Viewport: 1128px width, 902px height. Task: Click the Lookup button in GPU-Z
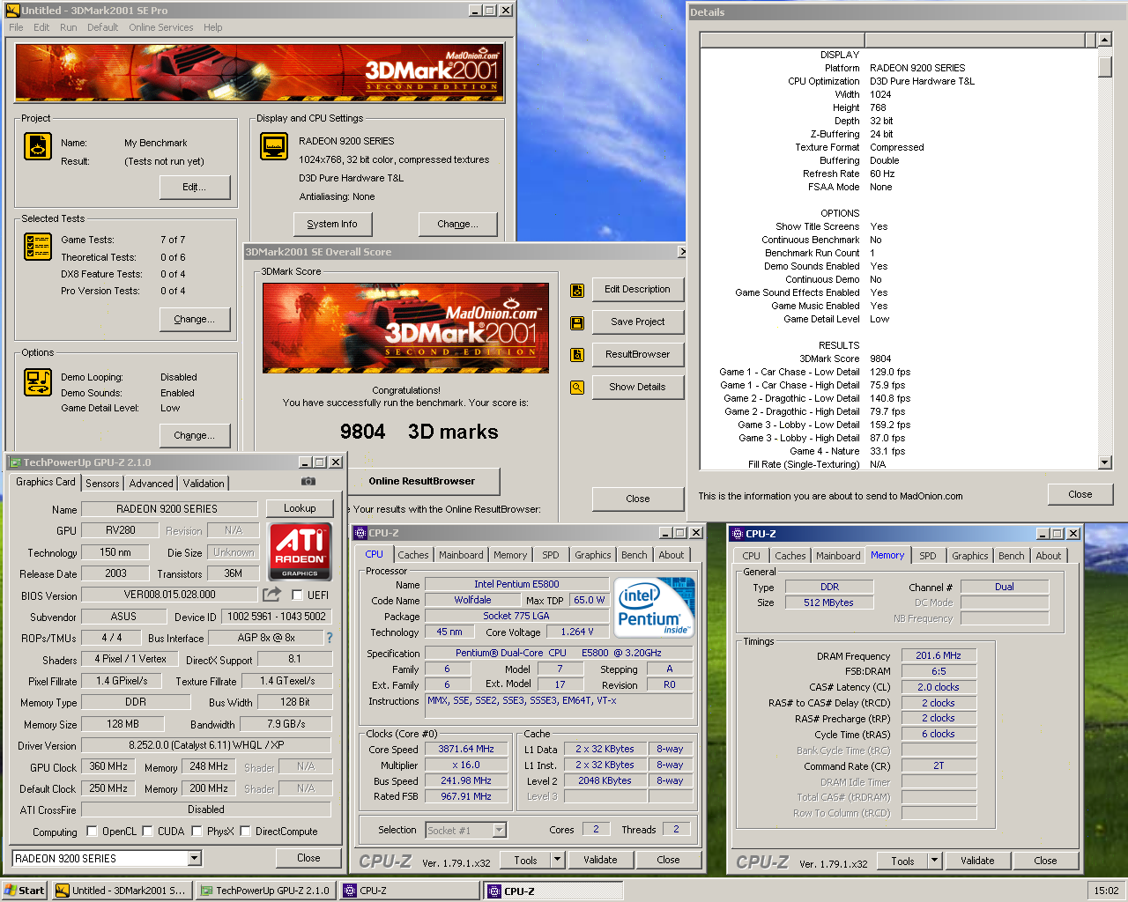[x=300, y=508]
